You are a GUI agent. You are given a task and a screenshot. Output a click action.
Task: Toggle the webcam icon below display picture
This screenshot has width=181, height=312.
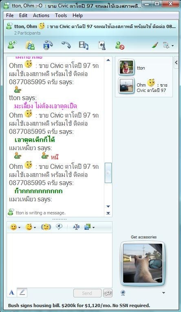(x=123, y=293)
